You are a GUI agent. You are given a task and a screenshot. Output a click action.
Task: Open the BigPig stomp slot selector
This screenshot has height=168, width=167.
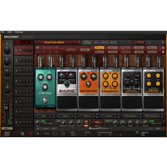(65, 116)
